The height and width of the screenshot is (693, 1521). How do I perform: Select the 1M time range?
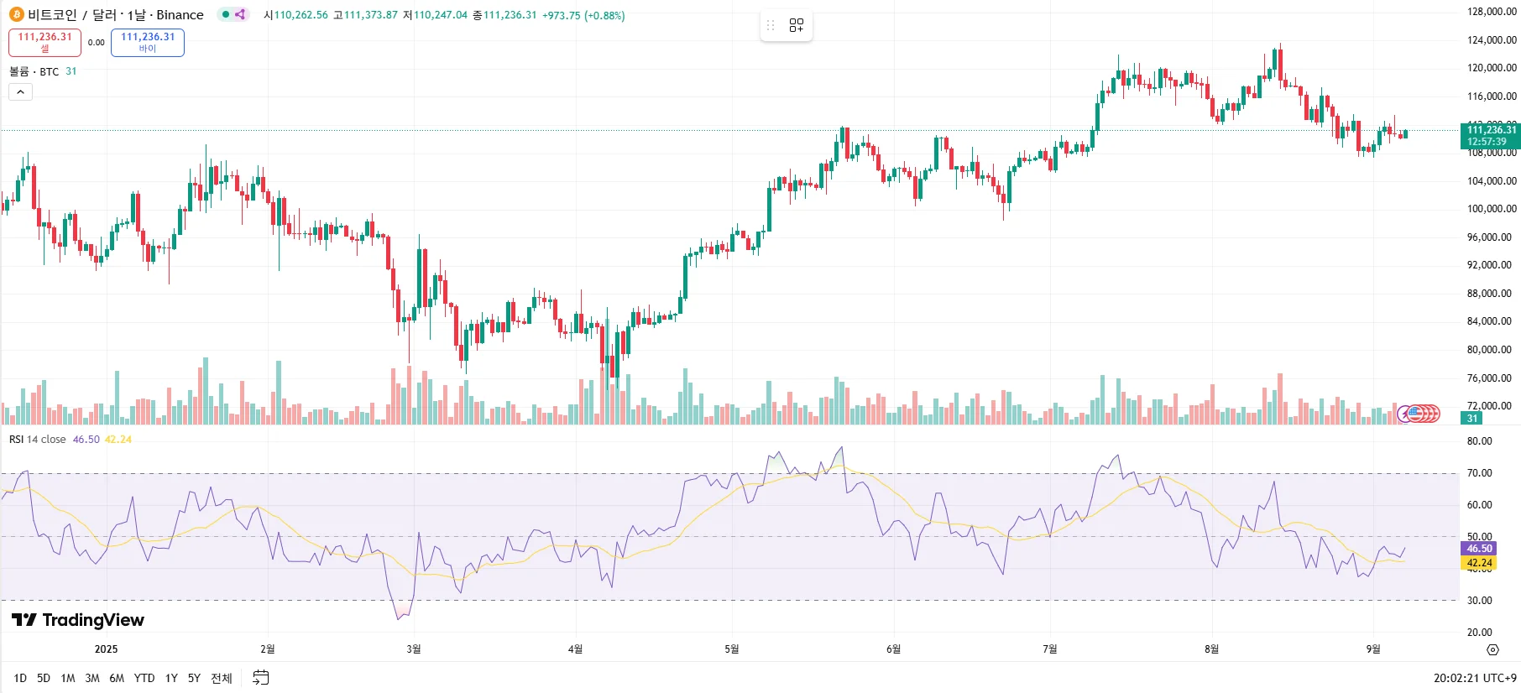click(68, 678)
